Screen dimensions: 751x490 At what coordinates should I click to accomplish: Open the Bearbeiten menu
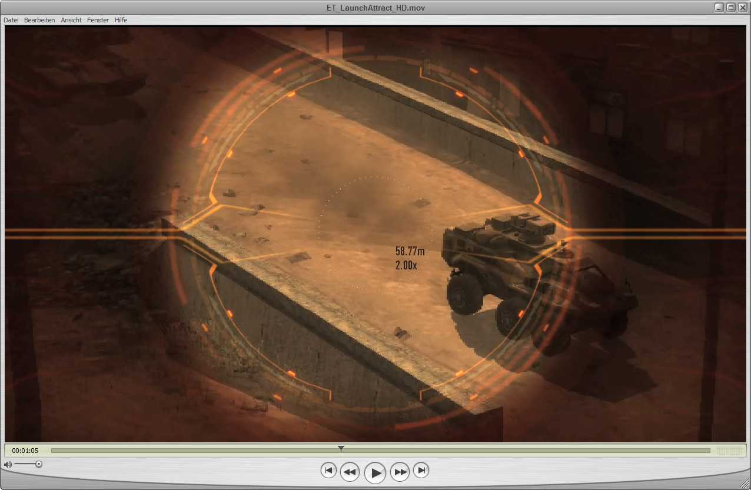click(x=39, y=20)
